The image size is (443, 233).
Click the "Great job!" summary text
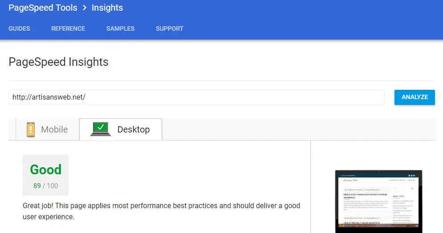[161, 211]
